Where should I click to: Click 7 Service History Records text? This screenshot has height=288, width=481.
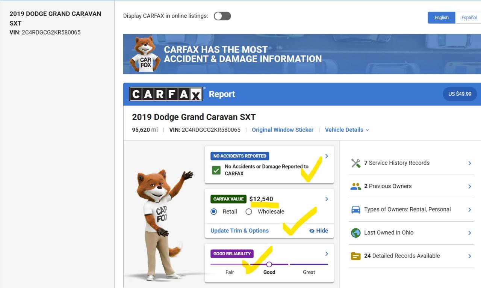click(397, 163)
